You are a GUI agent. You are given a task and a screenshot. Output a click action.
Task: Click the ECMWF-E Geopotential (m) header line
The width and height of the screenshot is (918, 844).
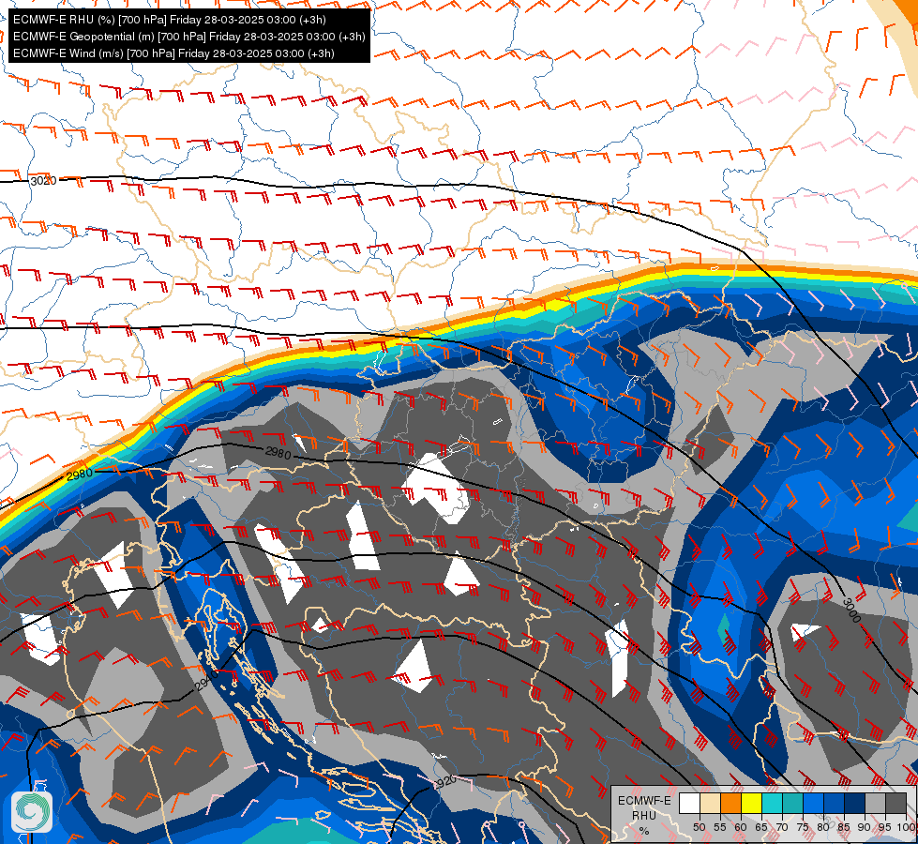189,37
